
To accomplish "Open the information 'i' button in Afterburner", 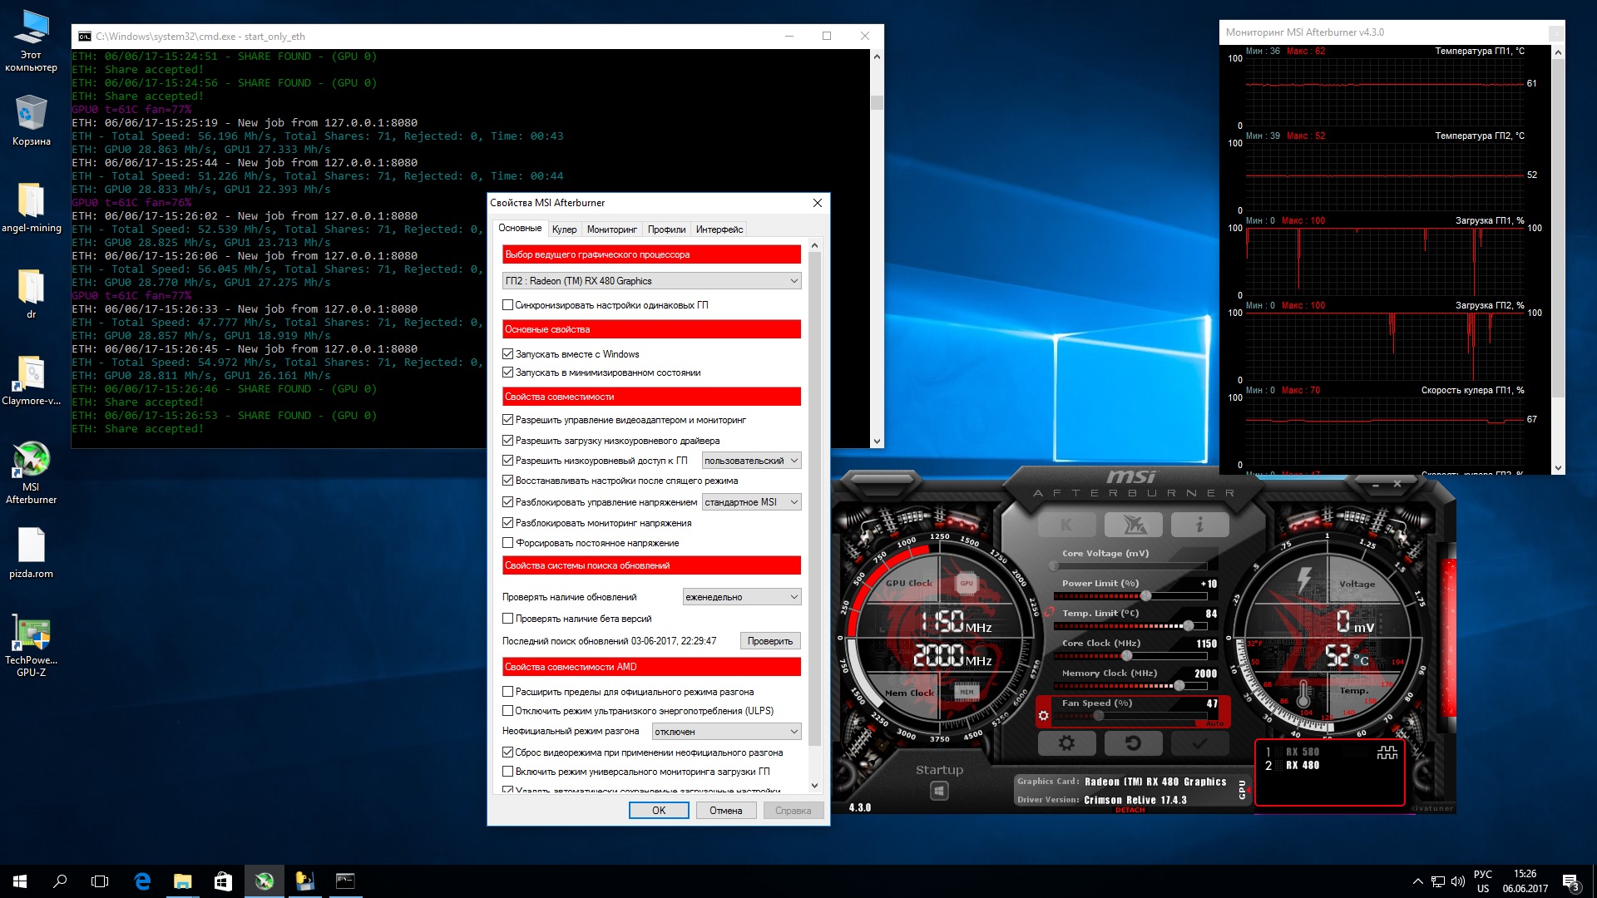I will (x=1199, y=525).
